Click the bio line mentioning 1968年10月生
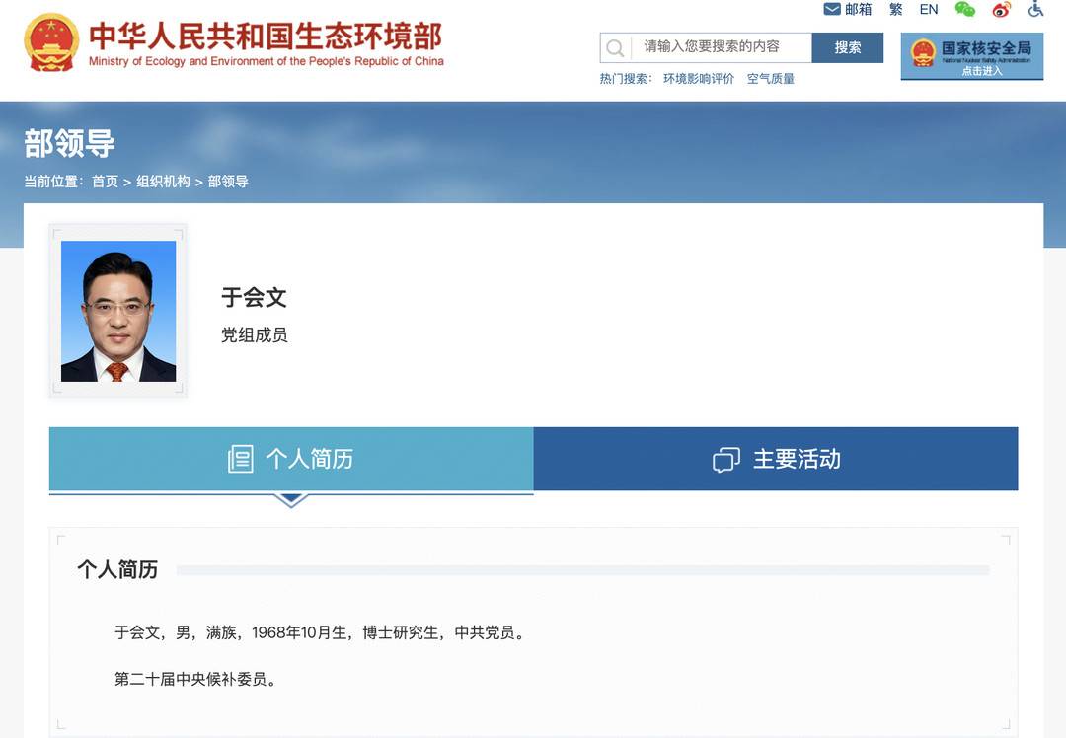This screenshot has height=738, width=1066. (x=321, y=632)
